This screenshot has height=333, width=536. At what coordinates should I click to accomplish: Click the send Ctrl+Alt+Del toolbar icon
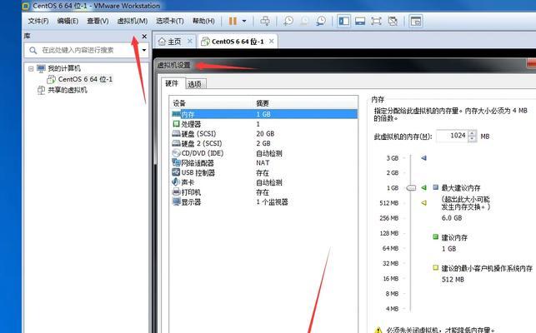pyautogui.click(x=265, y=21)
